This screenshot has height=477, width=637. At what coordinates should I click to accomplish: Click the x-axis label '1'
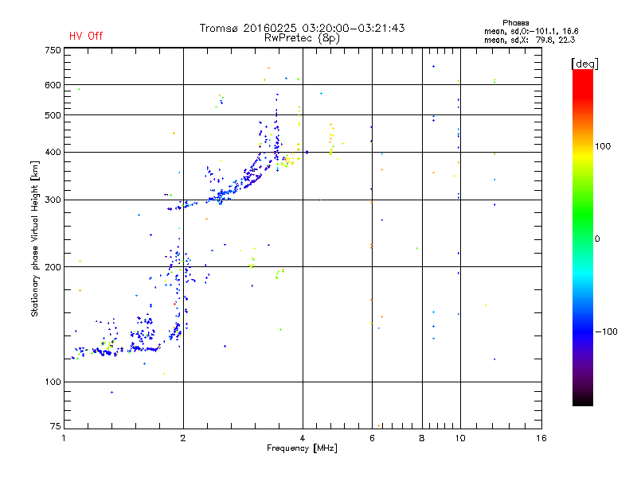click(x=64, y=438)
